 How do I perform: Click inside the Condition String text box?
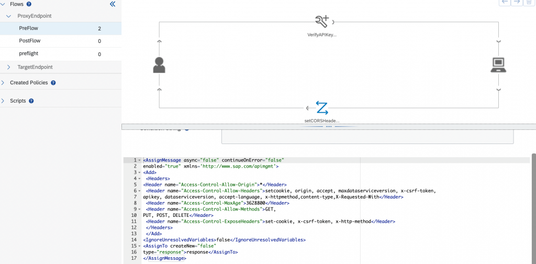(367, 137)
